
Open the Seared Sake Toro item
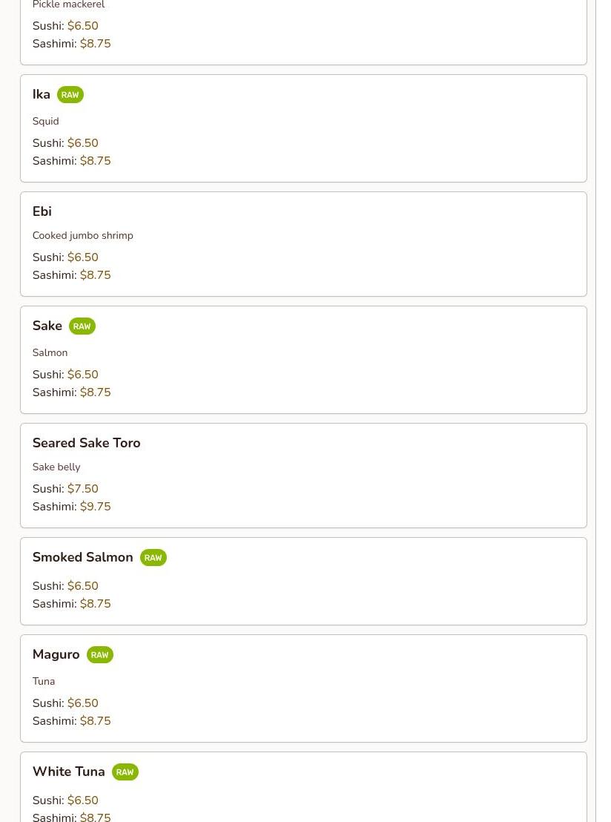click(x=86, y=443)
